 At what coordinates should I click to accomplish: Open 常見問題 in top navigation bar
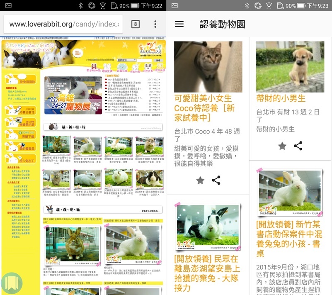click(x=126, y=38)
